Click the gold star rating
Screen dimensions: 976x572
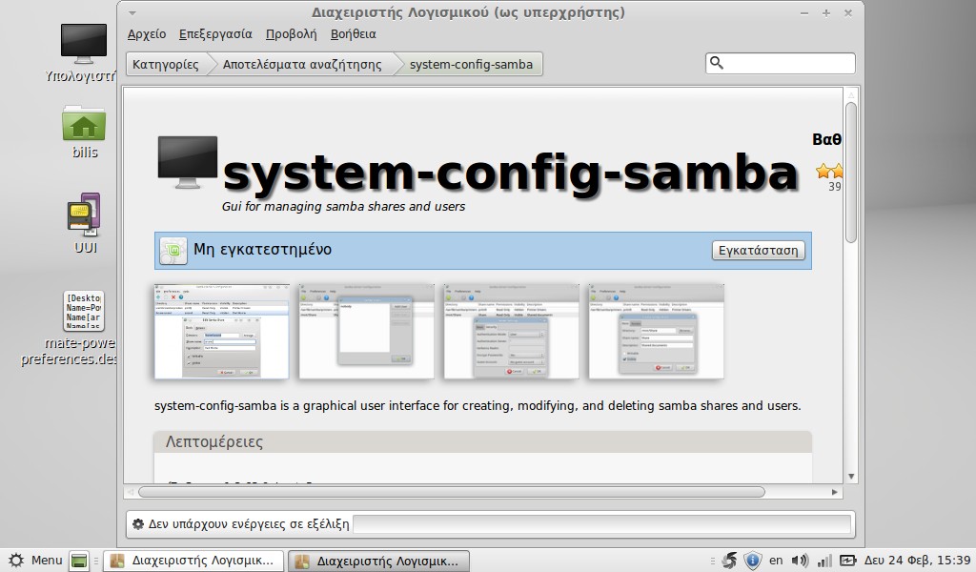pyautogui.click(x=829, y=171)
